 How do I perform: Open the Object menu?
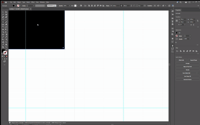19,2
